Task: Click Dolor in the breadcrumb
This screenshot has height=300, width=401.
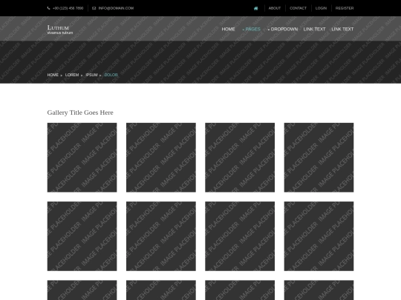Action: click(x=111, y=75)
